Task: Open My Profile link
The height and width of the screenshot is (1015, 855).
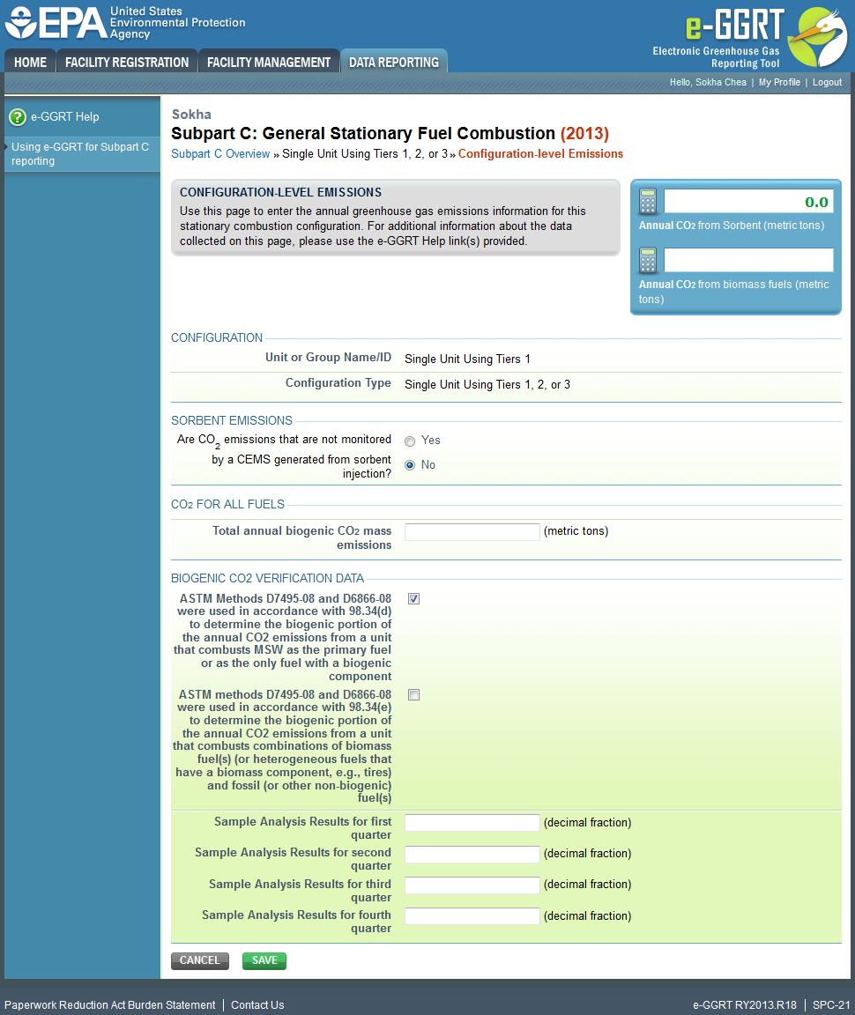Action: click(779, 82)
